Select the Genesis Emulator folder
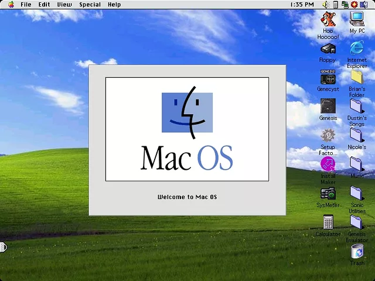The width and height of the screenshot is (375, 281). (x=357, y=222)
